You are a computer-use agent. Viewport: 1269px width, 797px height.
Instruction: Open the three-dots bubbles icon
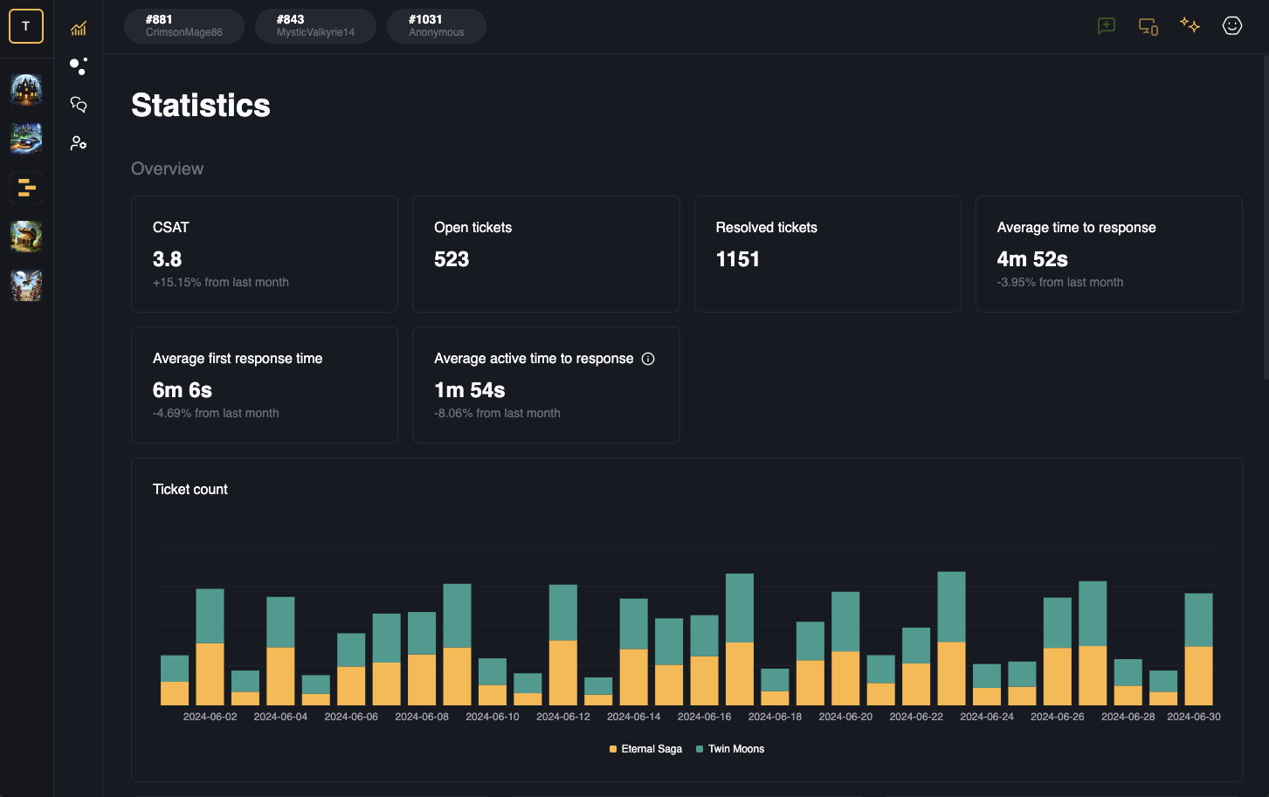click(79, 66)
